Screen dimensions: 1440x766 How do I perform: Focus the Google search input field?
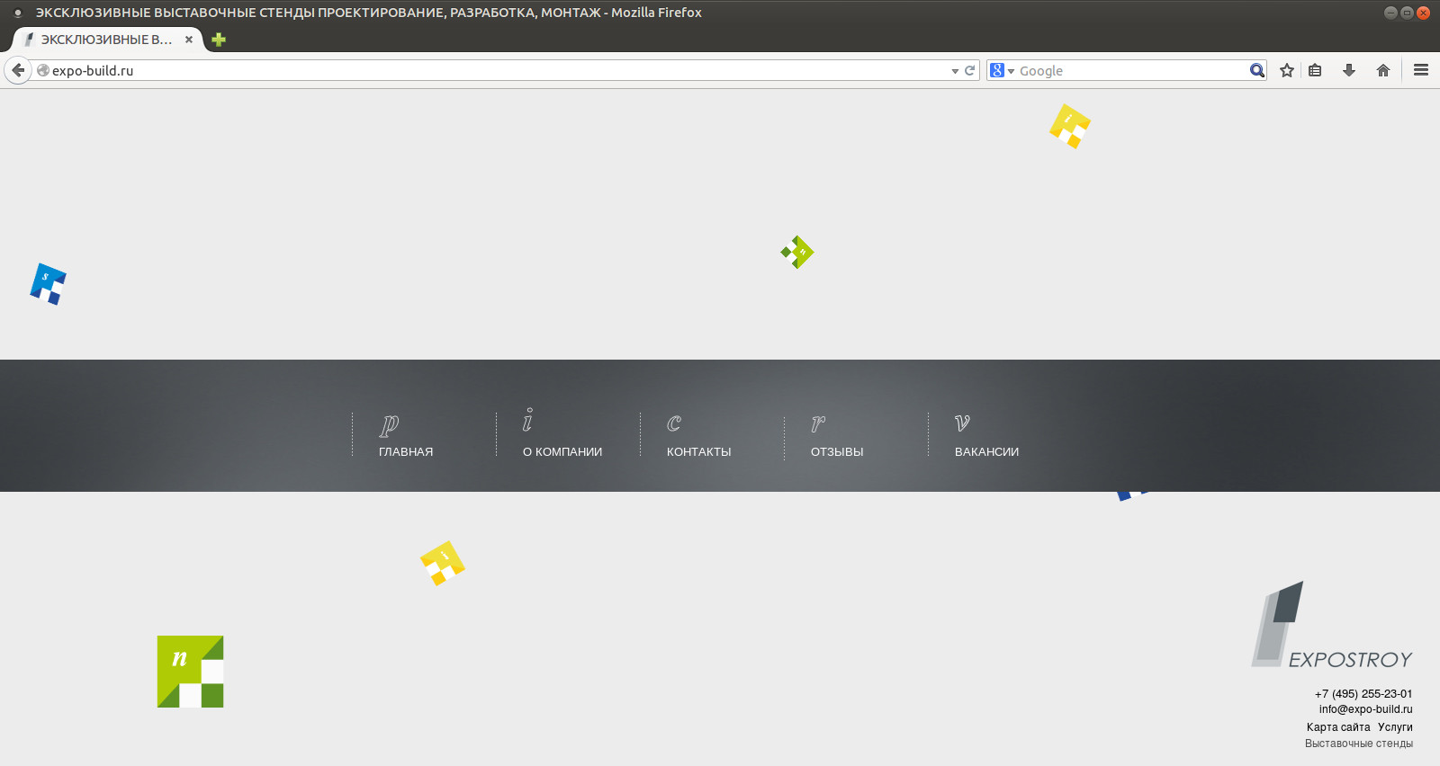[1129, 70]
